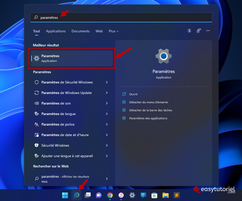This screenshot has height=201, width=242.
Task: Click the S user account avatar
Action: pyautogui.click(x=189, y=31)
